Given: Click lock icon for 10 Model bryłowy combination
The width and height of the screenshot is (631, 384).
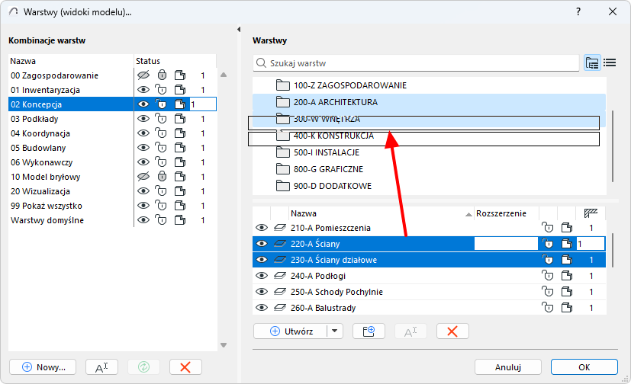Looking at the screenshot, I should tap(162, 176).
